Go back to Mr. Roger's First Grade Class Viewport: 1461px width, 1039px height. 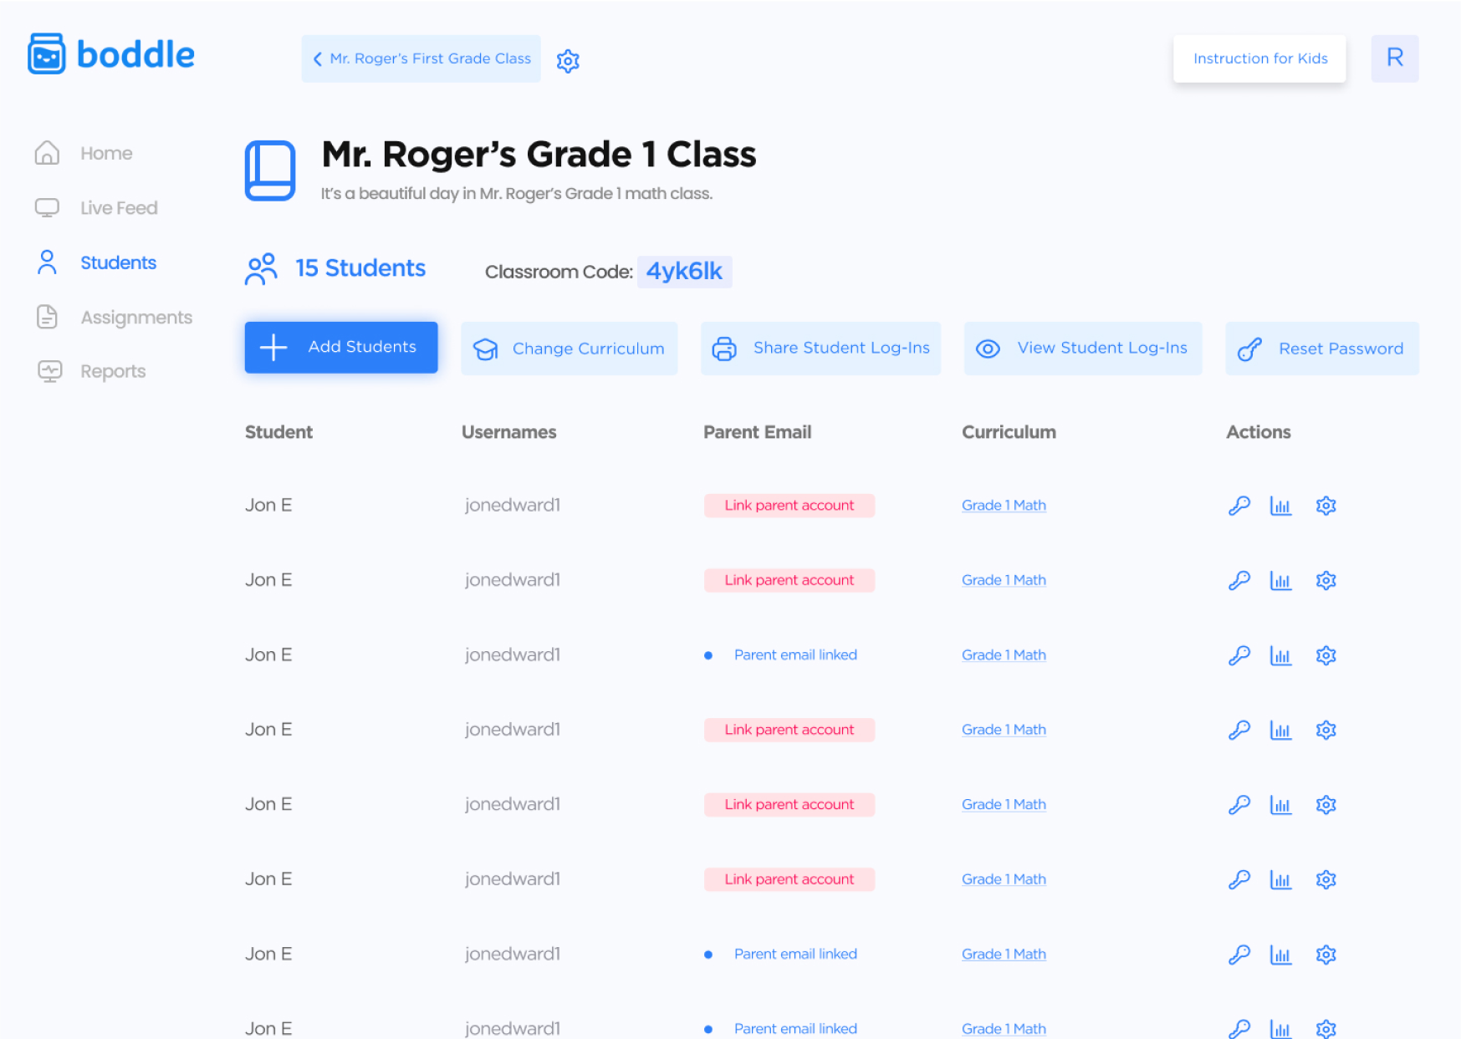click(421, 59)
